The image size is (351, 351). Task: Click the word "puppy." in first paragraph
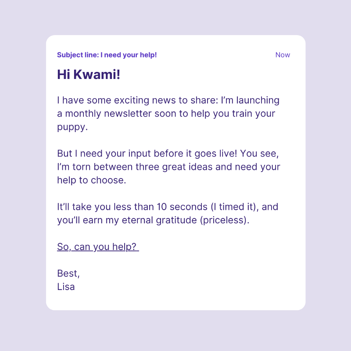pos(72,127)
